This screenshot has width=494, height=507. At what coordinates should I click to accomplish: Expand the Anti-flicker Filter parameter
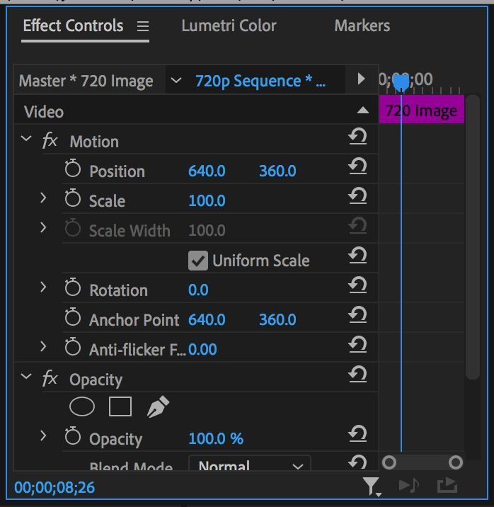tap(43, 346)
